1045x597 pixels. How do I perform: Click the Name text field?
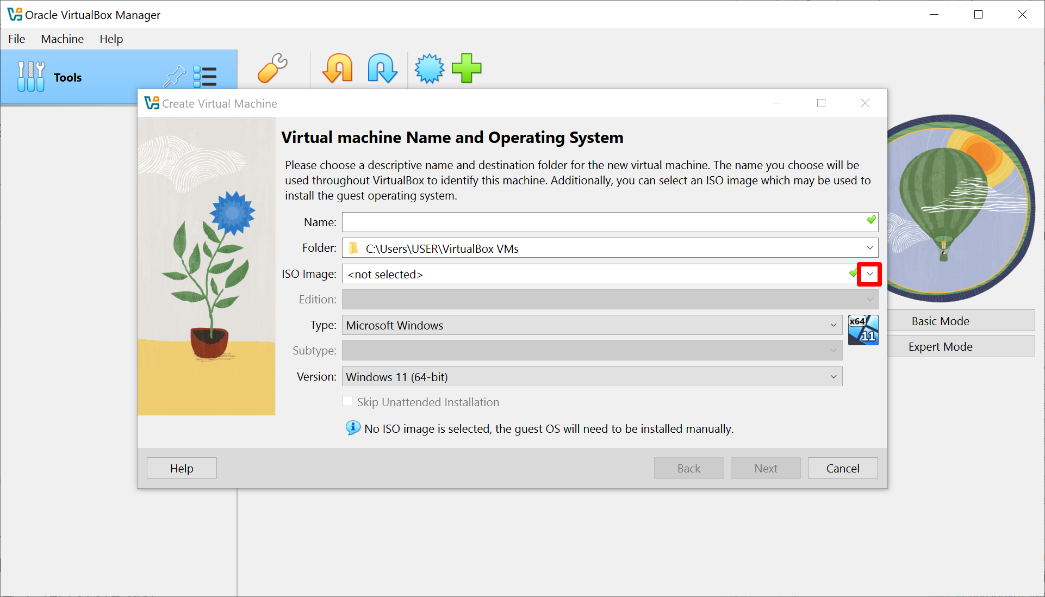tap(602, 222)
